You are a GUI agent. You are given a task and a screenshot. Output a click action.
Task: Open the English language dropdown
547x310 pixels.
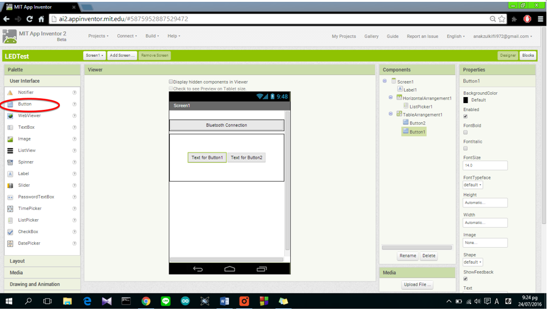click(455, 36)
